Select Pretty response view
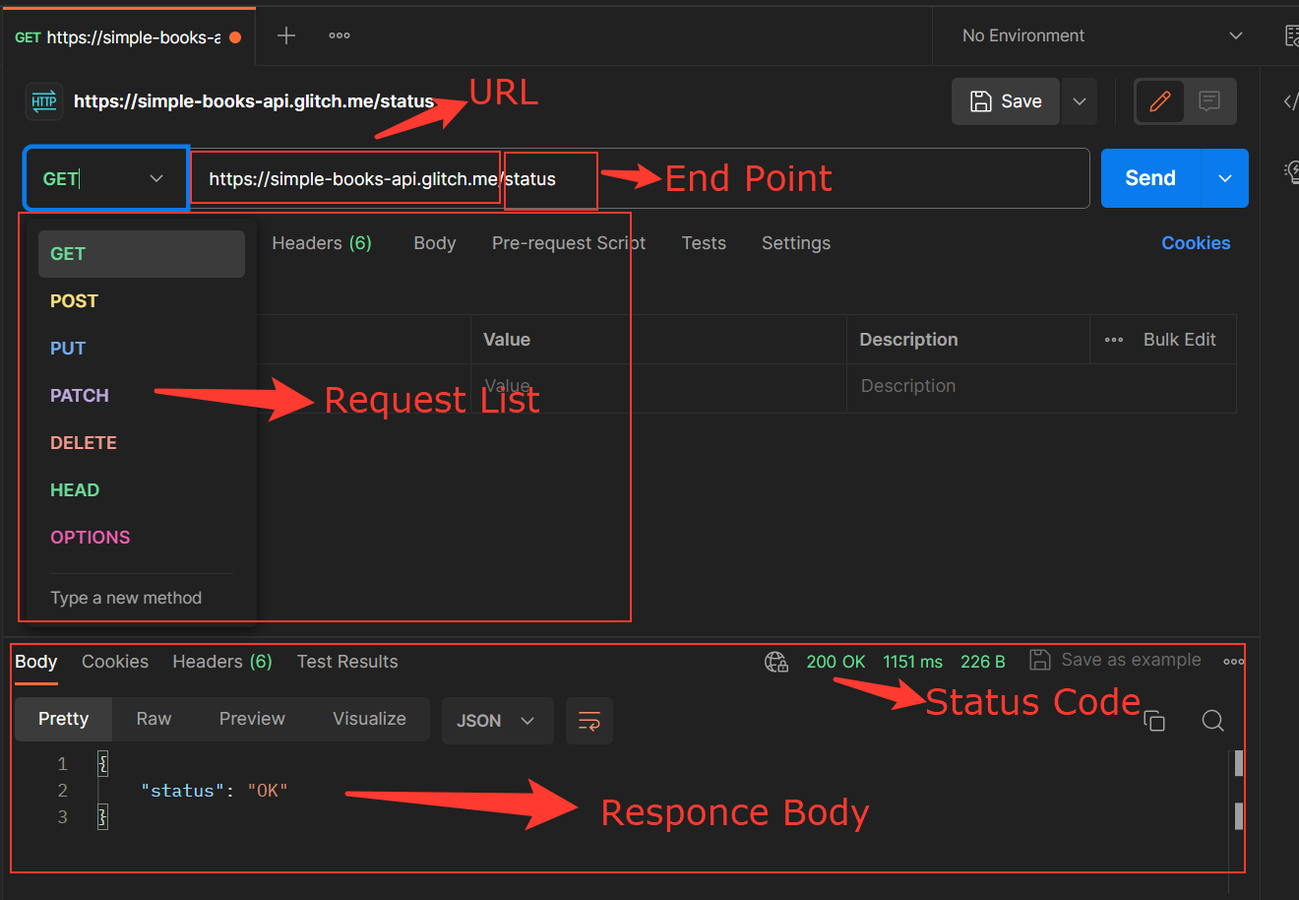 click(64, 719)
